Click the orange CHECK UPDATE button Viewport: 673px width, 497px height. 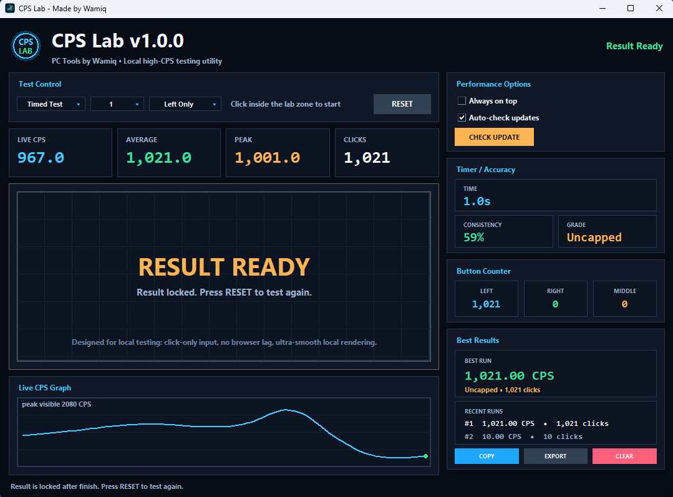pyautogui.click(x=494, y=137)
